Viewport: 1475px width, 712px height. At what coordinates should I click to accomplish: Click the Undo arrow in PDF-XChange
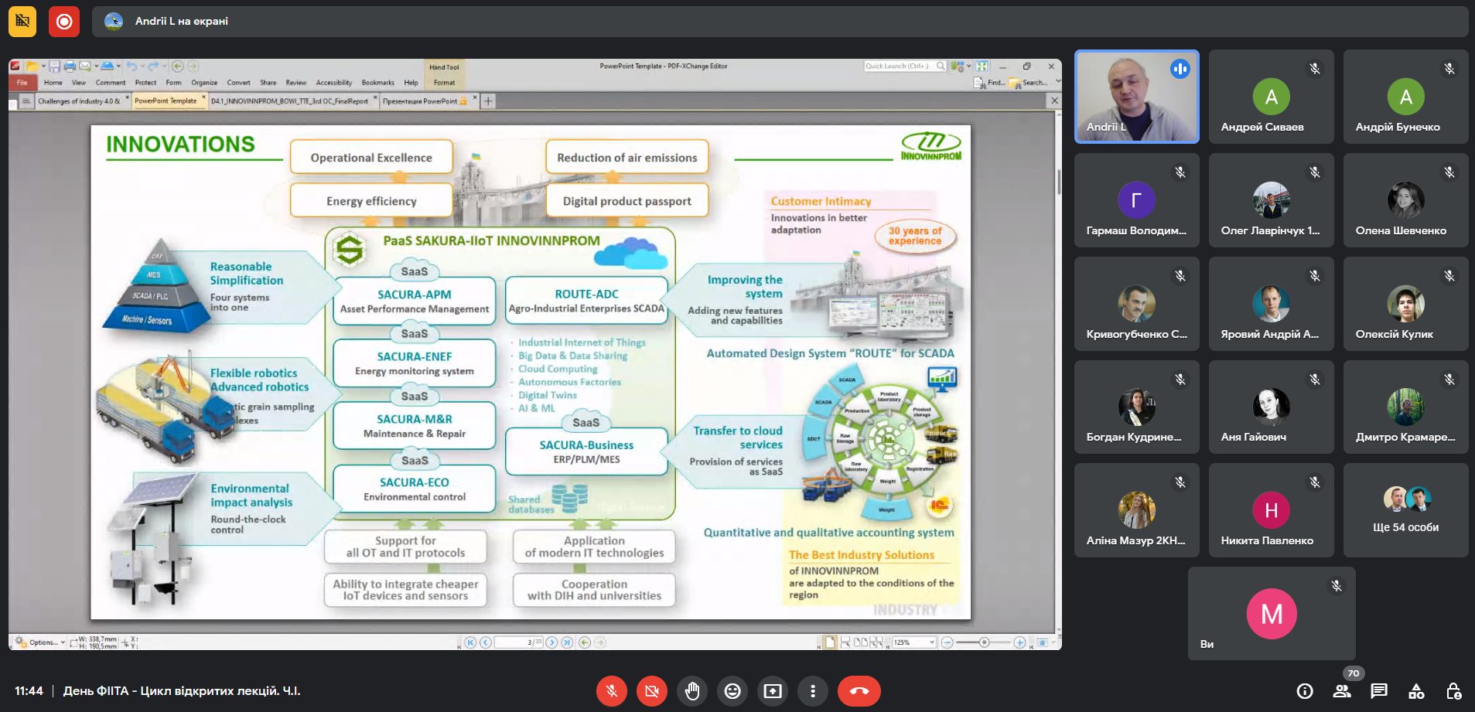[x=131, y=66]
